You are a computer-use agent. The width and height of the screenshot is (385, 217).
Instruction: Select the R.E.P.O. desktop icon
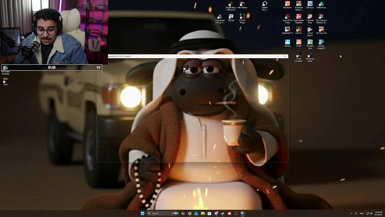(x=299, y=30)
